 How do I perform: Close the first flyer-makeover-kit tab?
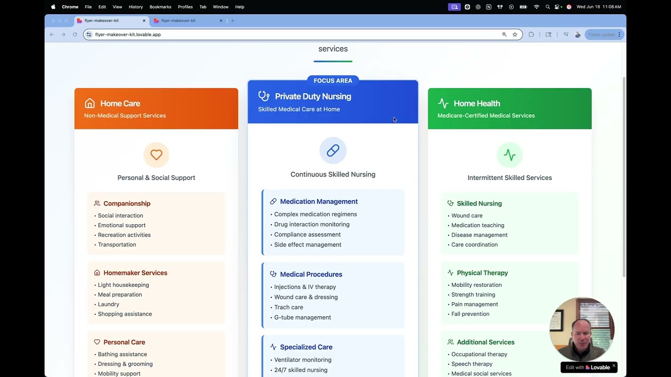pos(144,20)
